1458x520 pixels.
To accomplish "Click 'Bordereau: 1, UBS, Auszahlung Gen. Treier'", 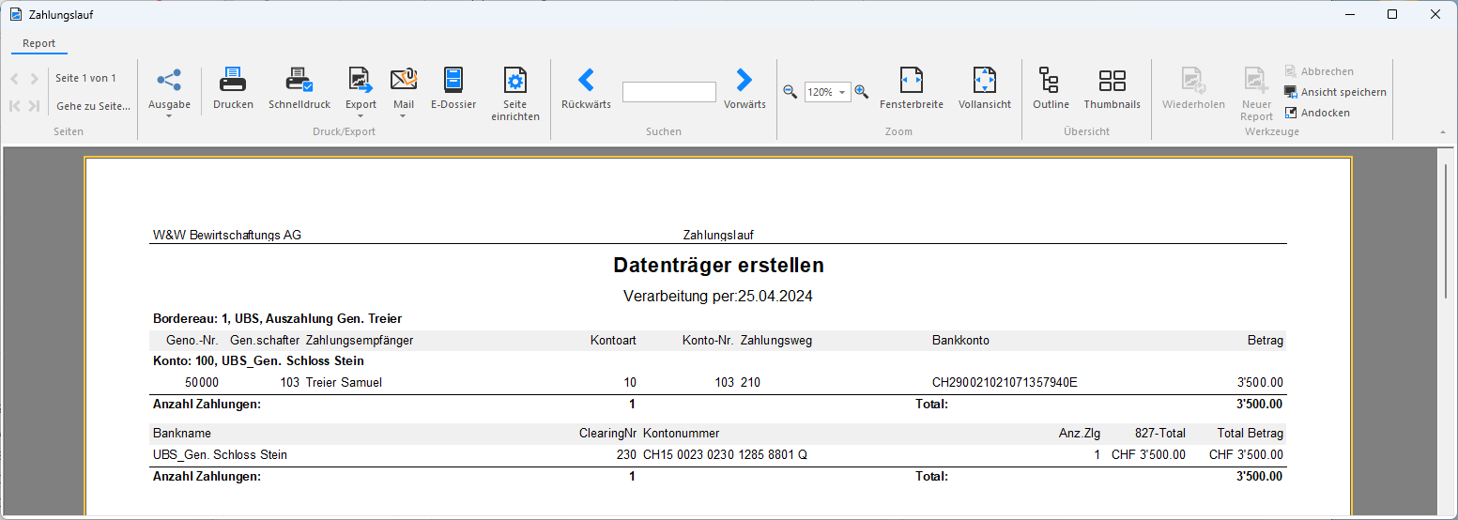I will click(x=278, y=318).
